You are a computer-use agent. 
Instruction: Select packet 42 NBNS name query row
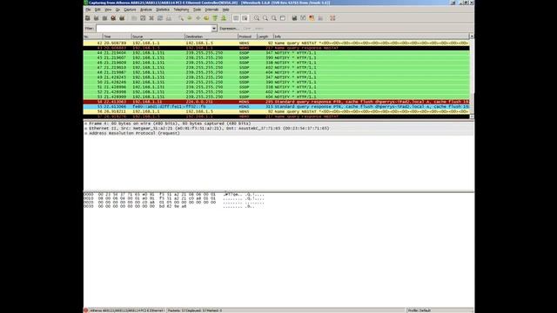click(x=277, y=43)
